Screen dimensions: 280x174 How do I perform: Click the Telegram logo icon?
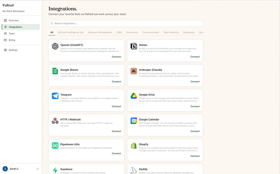click(55, 96)
